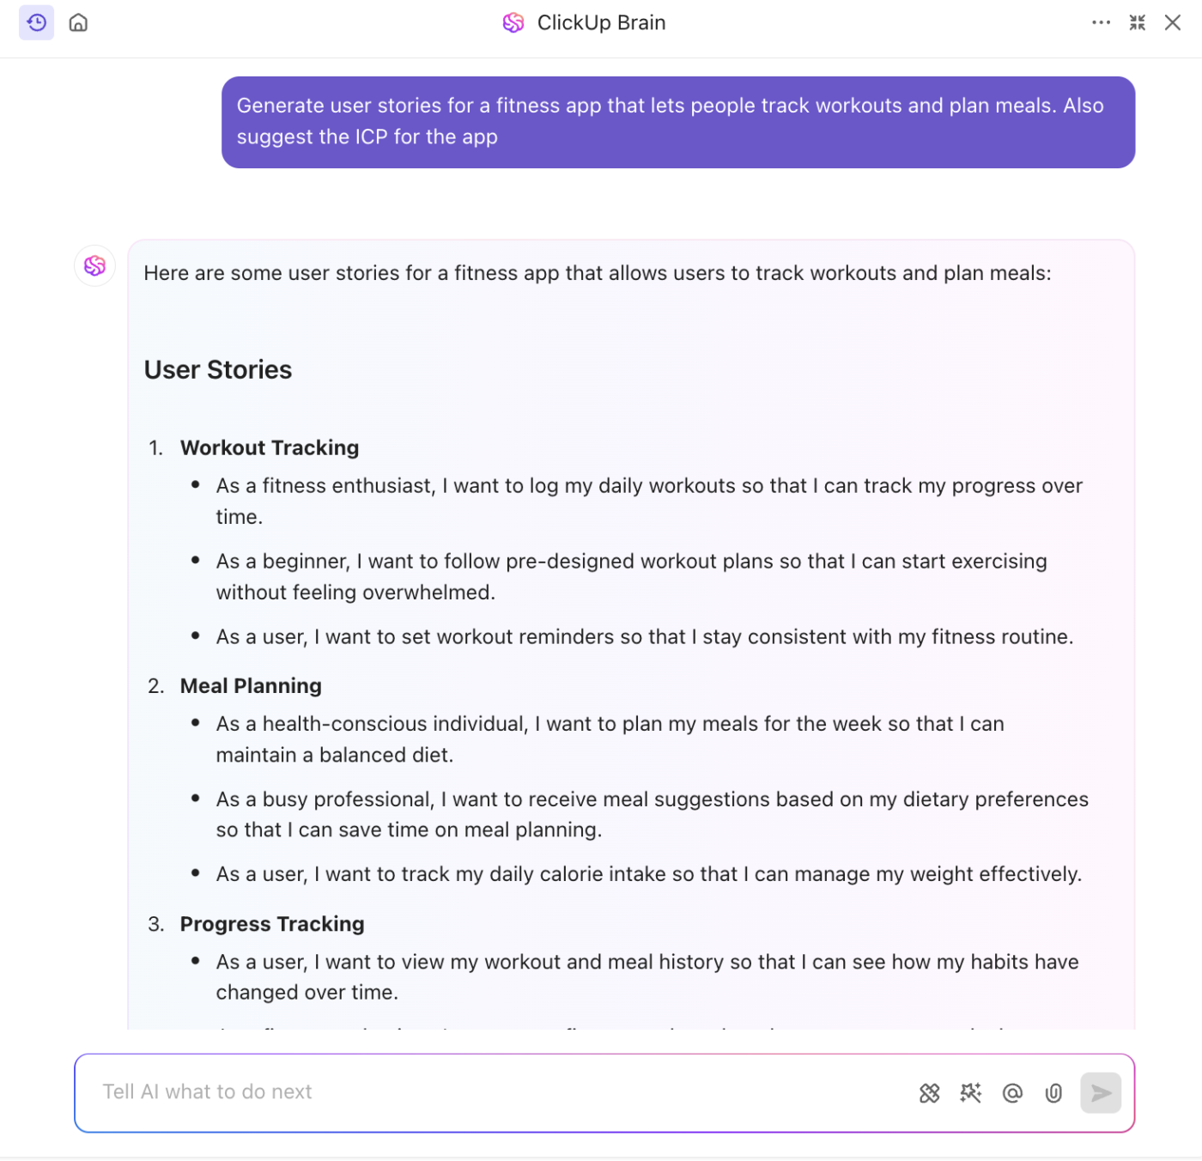Click the AI avatar beside the response

pyautogui.click(x=94, y=266)
